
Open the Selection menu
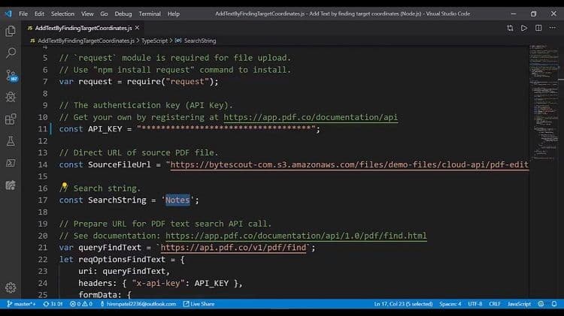pos(62,14)
